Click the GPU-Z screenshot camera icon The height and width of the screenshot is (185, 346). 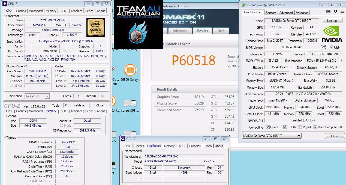point(328,11)
